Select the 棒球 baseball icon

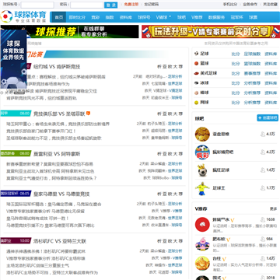click(196, 93)
